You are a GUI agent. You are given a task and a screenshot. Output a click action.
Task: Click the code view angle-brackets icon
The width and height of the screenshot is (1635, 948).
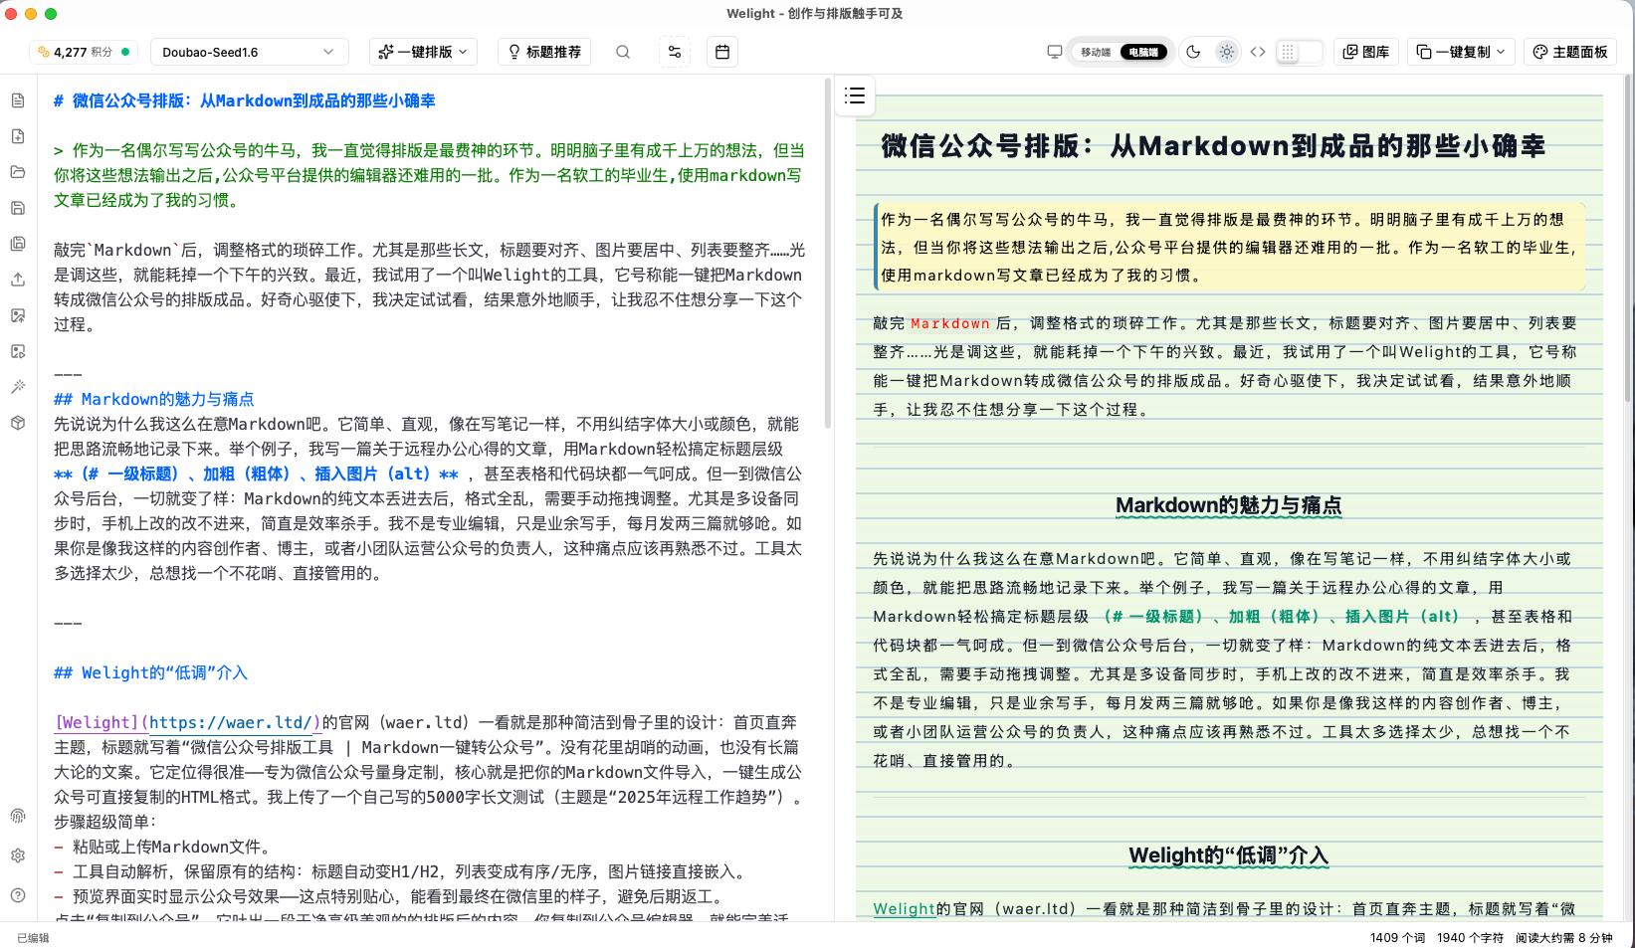click(x=1258, y=52)
